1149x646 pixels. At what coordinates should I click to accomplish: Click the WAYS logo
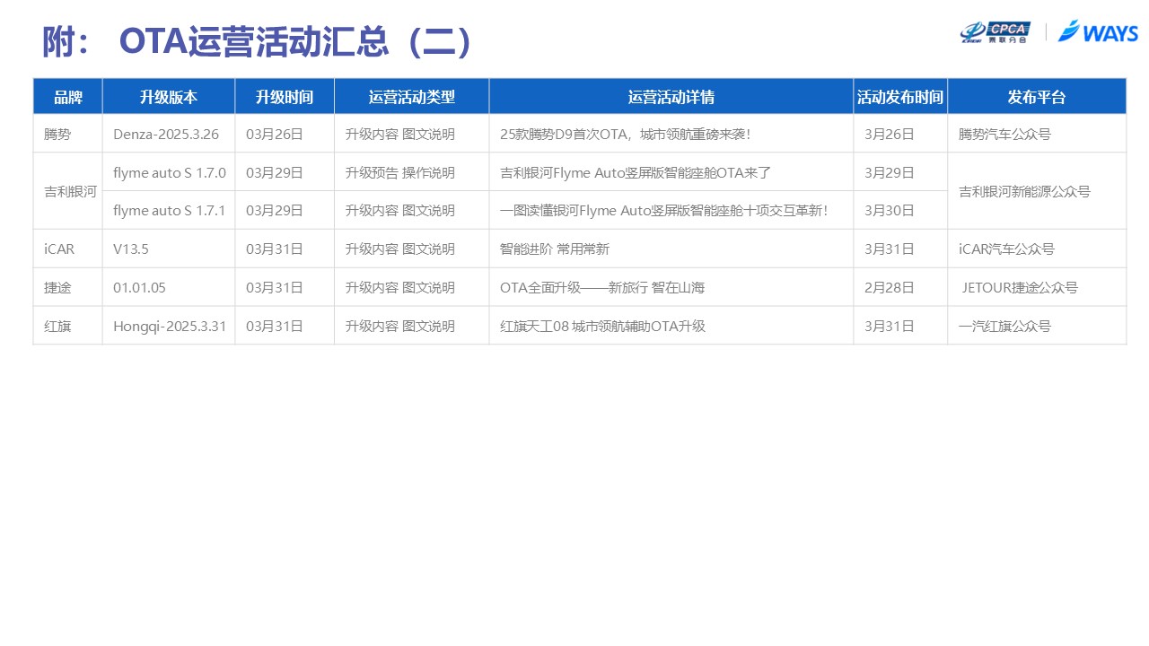coord(1098,32)
